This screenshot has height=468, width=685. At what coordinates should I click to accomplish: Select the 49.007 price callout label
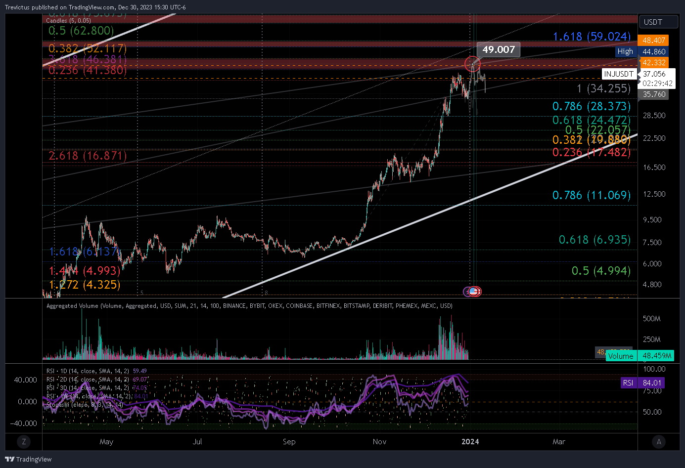499,49
